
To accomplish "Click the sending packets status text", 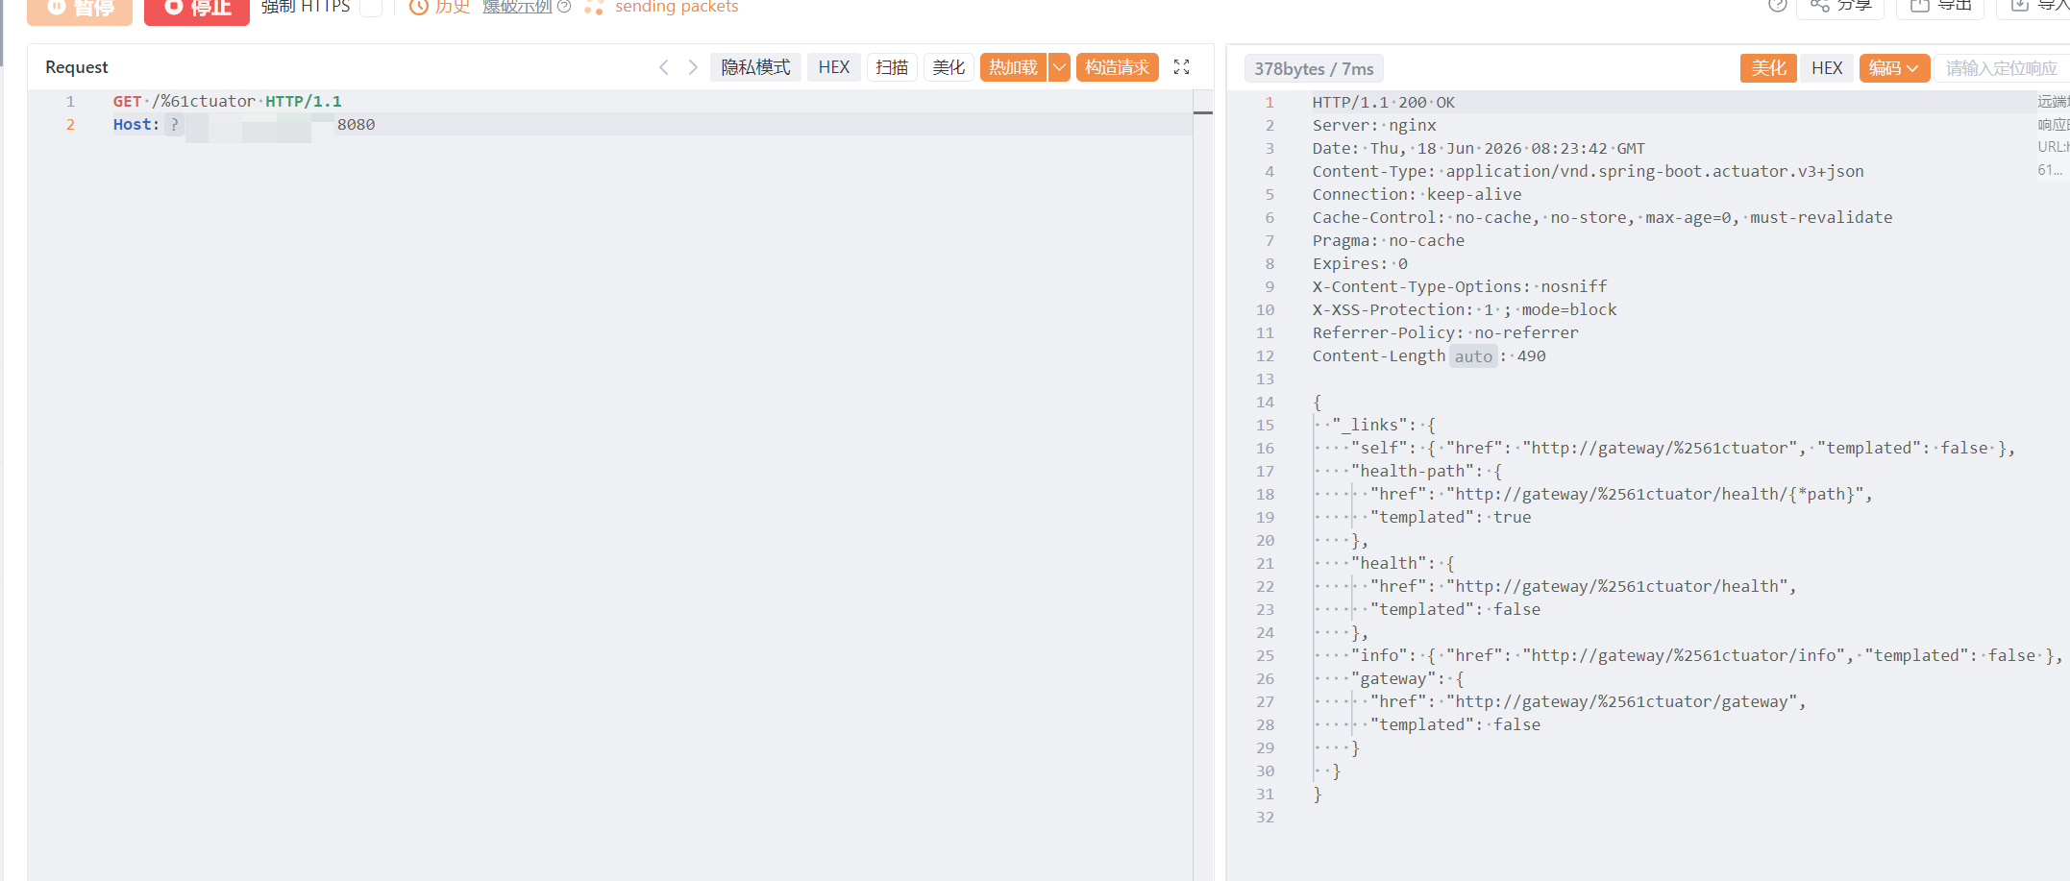I will (x=677, y=8).
